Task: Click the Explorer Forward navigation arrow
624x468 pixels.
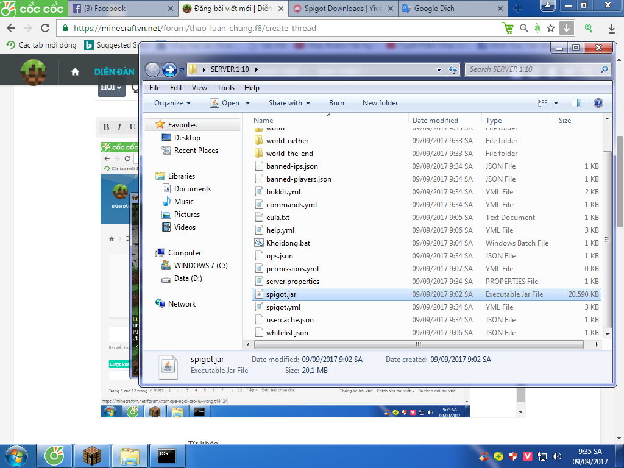Action: [169, 69]
